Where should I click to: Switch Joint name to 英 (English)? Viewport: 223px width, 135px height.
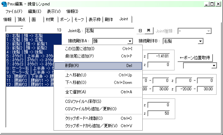pos(149,31)
